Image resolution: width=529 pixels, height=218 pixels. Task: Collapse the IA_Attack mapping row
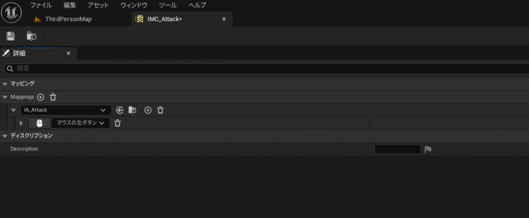click(13, 110)
